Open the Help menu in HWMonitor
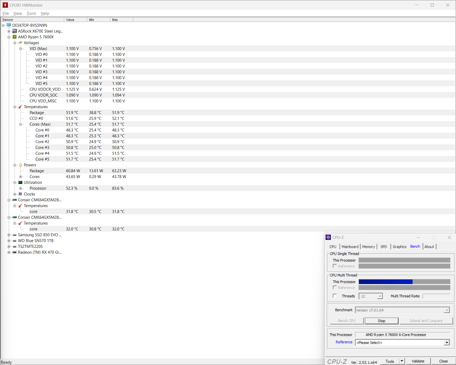The width and height of the screenshot is (456, 365). coord(45,13)
